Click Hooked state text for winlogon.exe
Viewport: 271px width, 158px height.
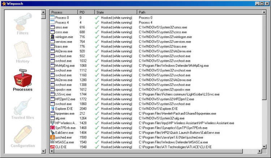tap(116, 37)
